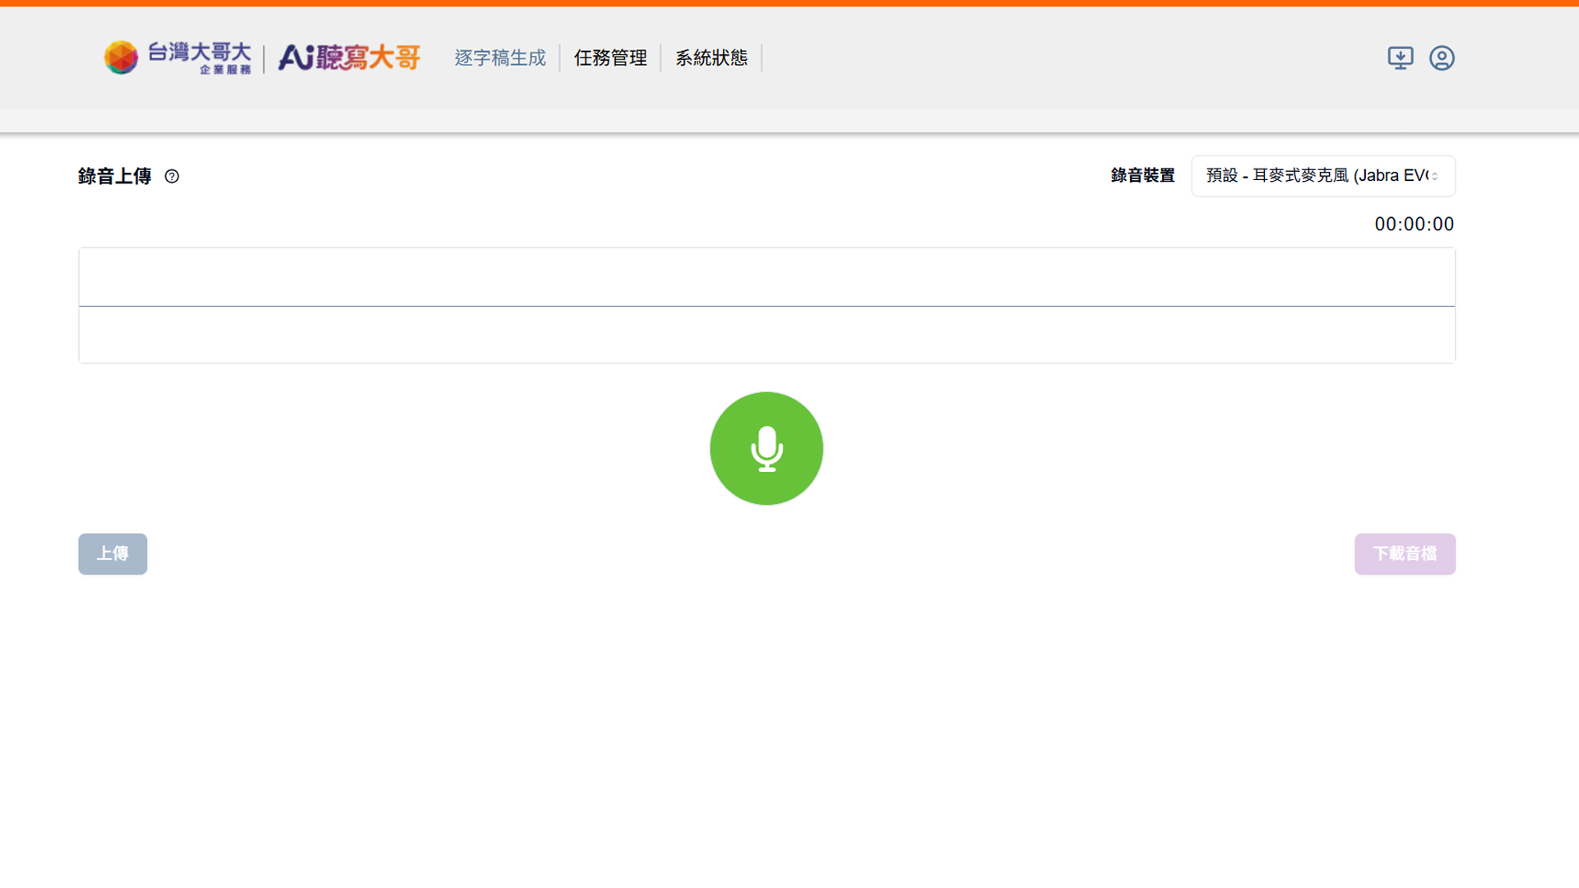Image resolution: width=1579 pixels, height=888 pixels.
Task: Open the 錄音裝置 device dropdown
Action: [x=1322, y=176]
